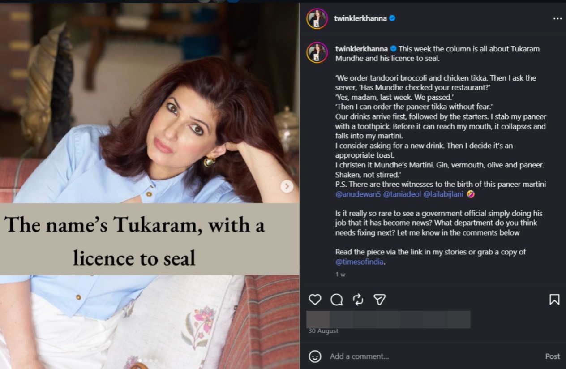Image resolution: width=566 pixels, height=369 pixels.
Task: Open more options three-dot menu
Action: coord(557,19)
